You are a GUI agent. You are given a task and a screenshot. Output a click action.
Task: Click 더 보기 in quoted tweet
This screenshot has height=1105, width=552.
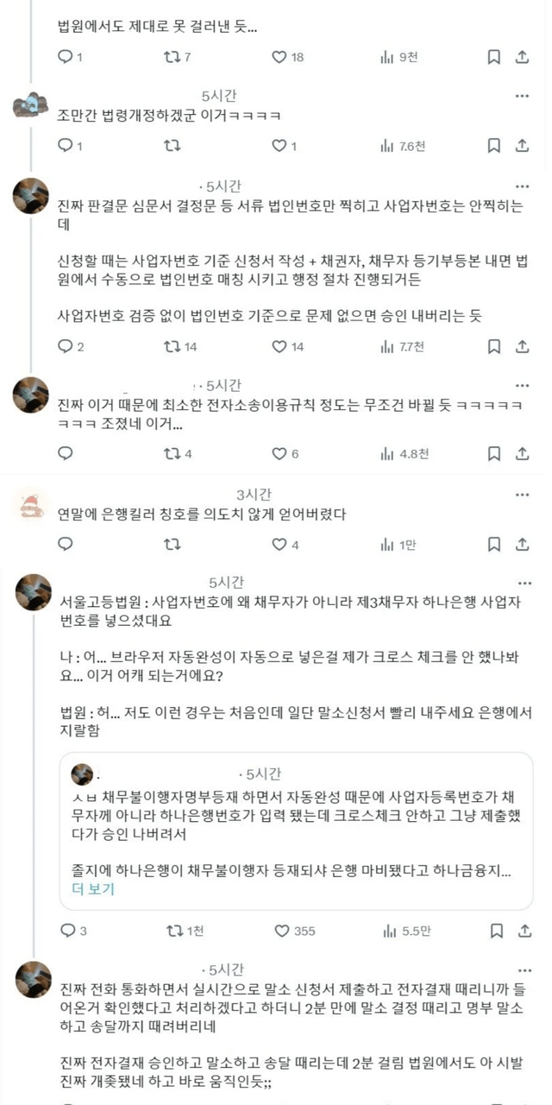pos(92,889)
